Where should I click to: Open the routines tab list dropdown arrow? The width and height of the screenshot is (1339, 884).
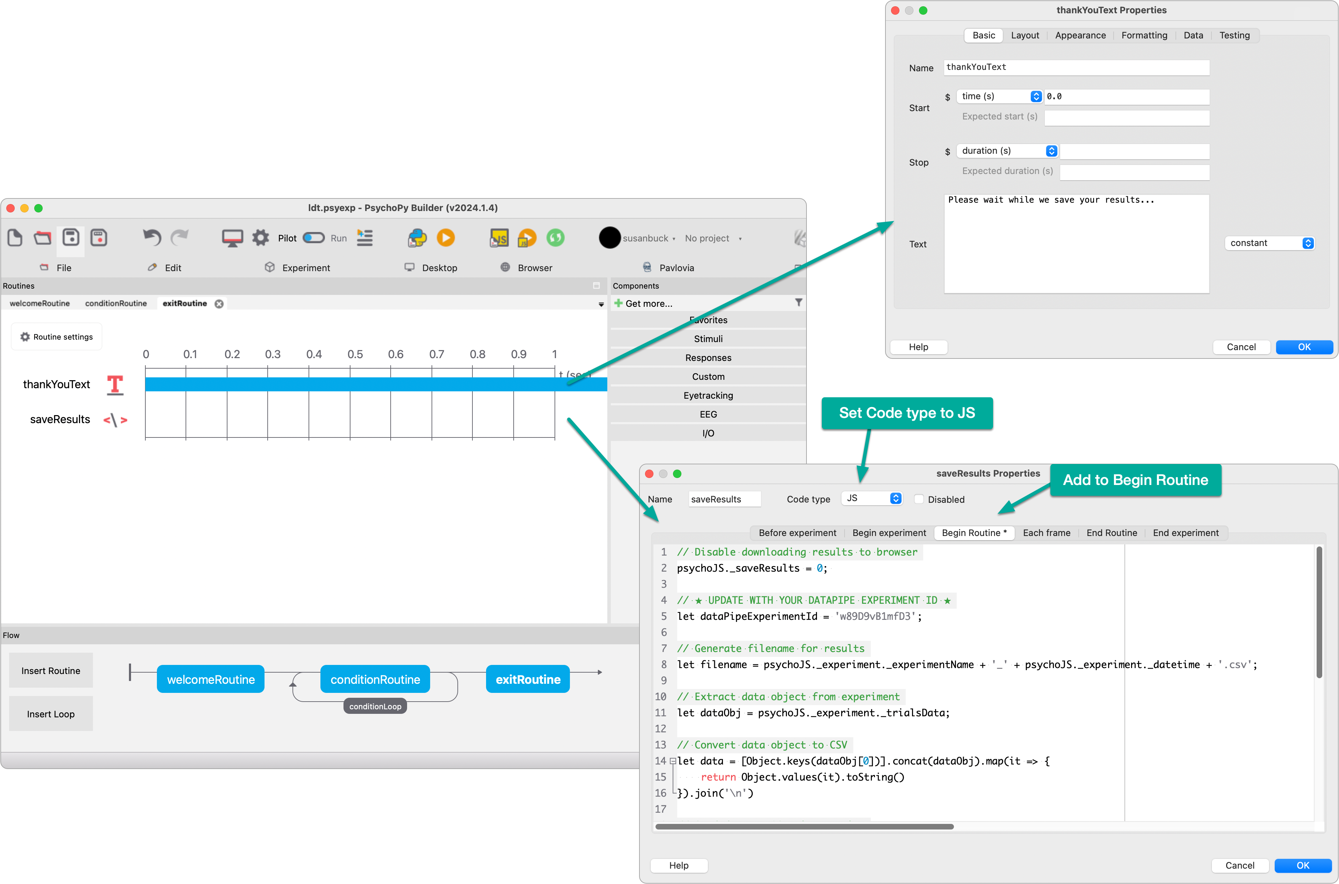click(x=601, y=304)
